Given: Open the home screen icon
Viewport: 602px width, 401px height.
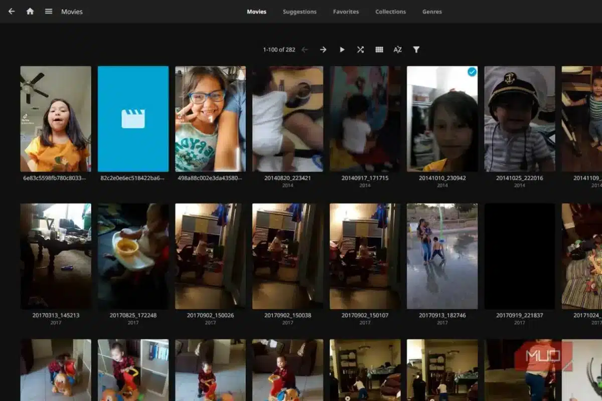Looking at the screenshot, I should [x=30, y=11].
